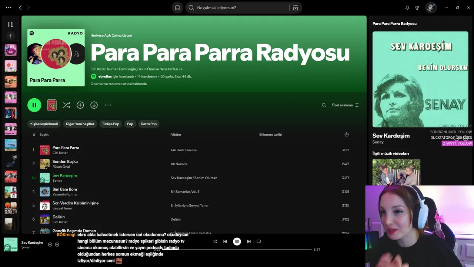Click the minus icon beside now-playing track
This screenshot has height=267, width=474.
tap(50, 244)
